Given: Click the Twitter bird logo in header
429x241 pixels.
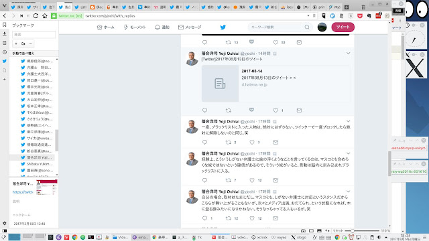Looking at the screenshot, I should pos(223,27).
